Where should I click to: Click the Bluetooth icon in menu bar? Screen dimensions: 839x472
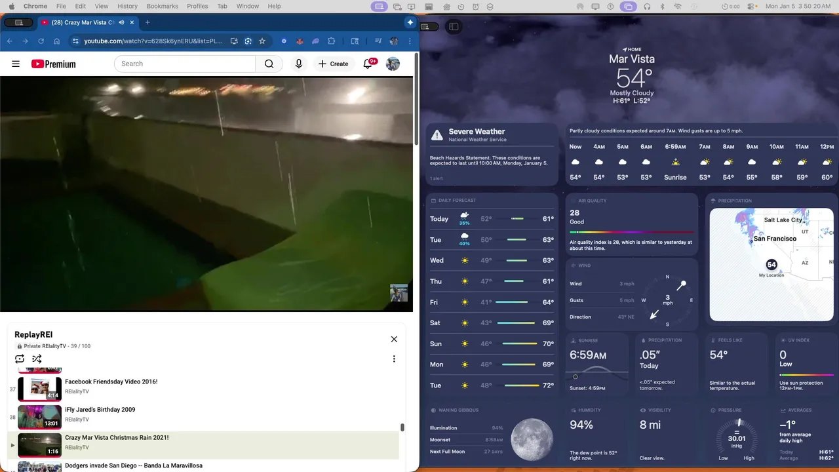point(662,6)
